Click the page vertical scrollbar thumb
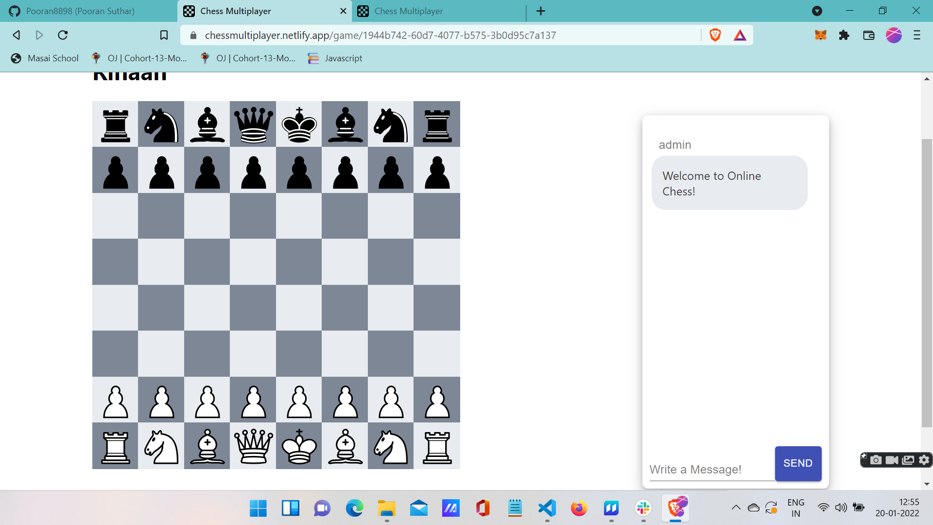The image size is (933, 525). click(x=927, y=282)
